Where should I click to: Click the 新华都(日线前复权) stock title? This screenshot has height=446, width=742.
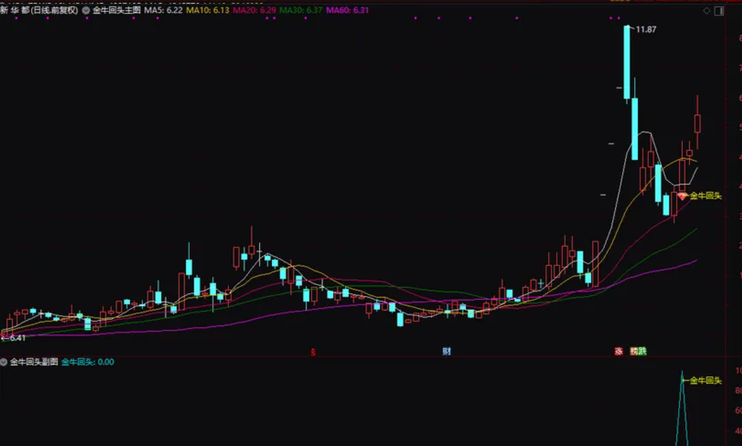[39, 10]
